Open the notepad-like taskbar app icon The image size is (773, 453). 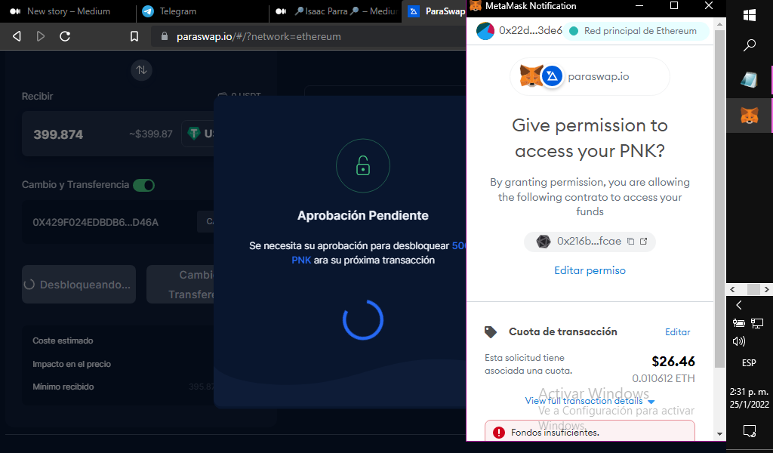(x=750, y=80)
